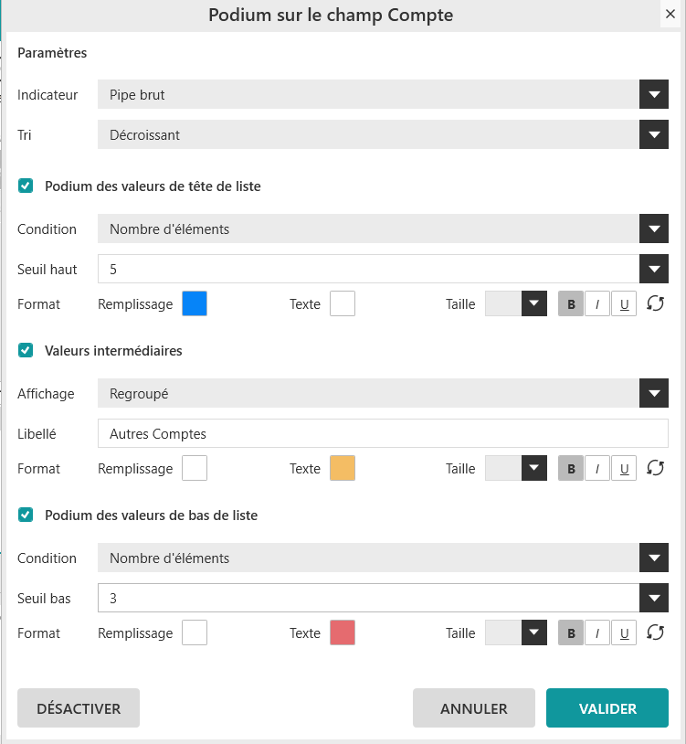
Task: Uncheck Podium des valeurs de tête de liste
Action: click(x=26, y=186)
